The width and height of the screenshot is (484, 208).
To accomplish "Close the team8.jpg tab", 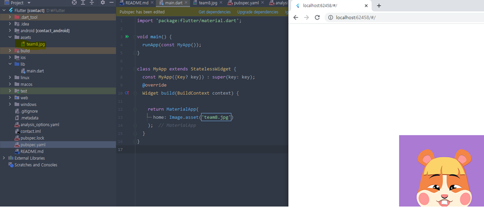I will 221,3.
